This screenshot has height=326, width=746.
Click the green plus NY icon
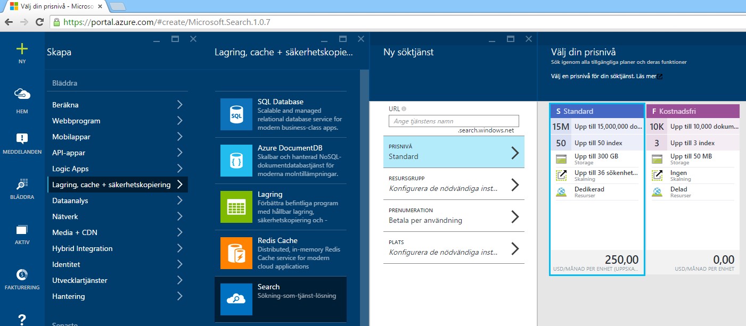pos(22,49)
